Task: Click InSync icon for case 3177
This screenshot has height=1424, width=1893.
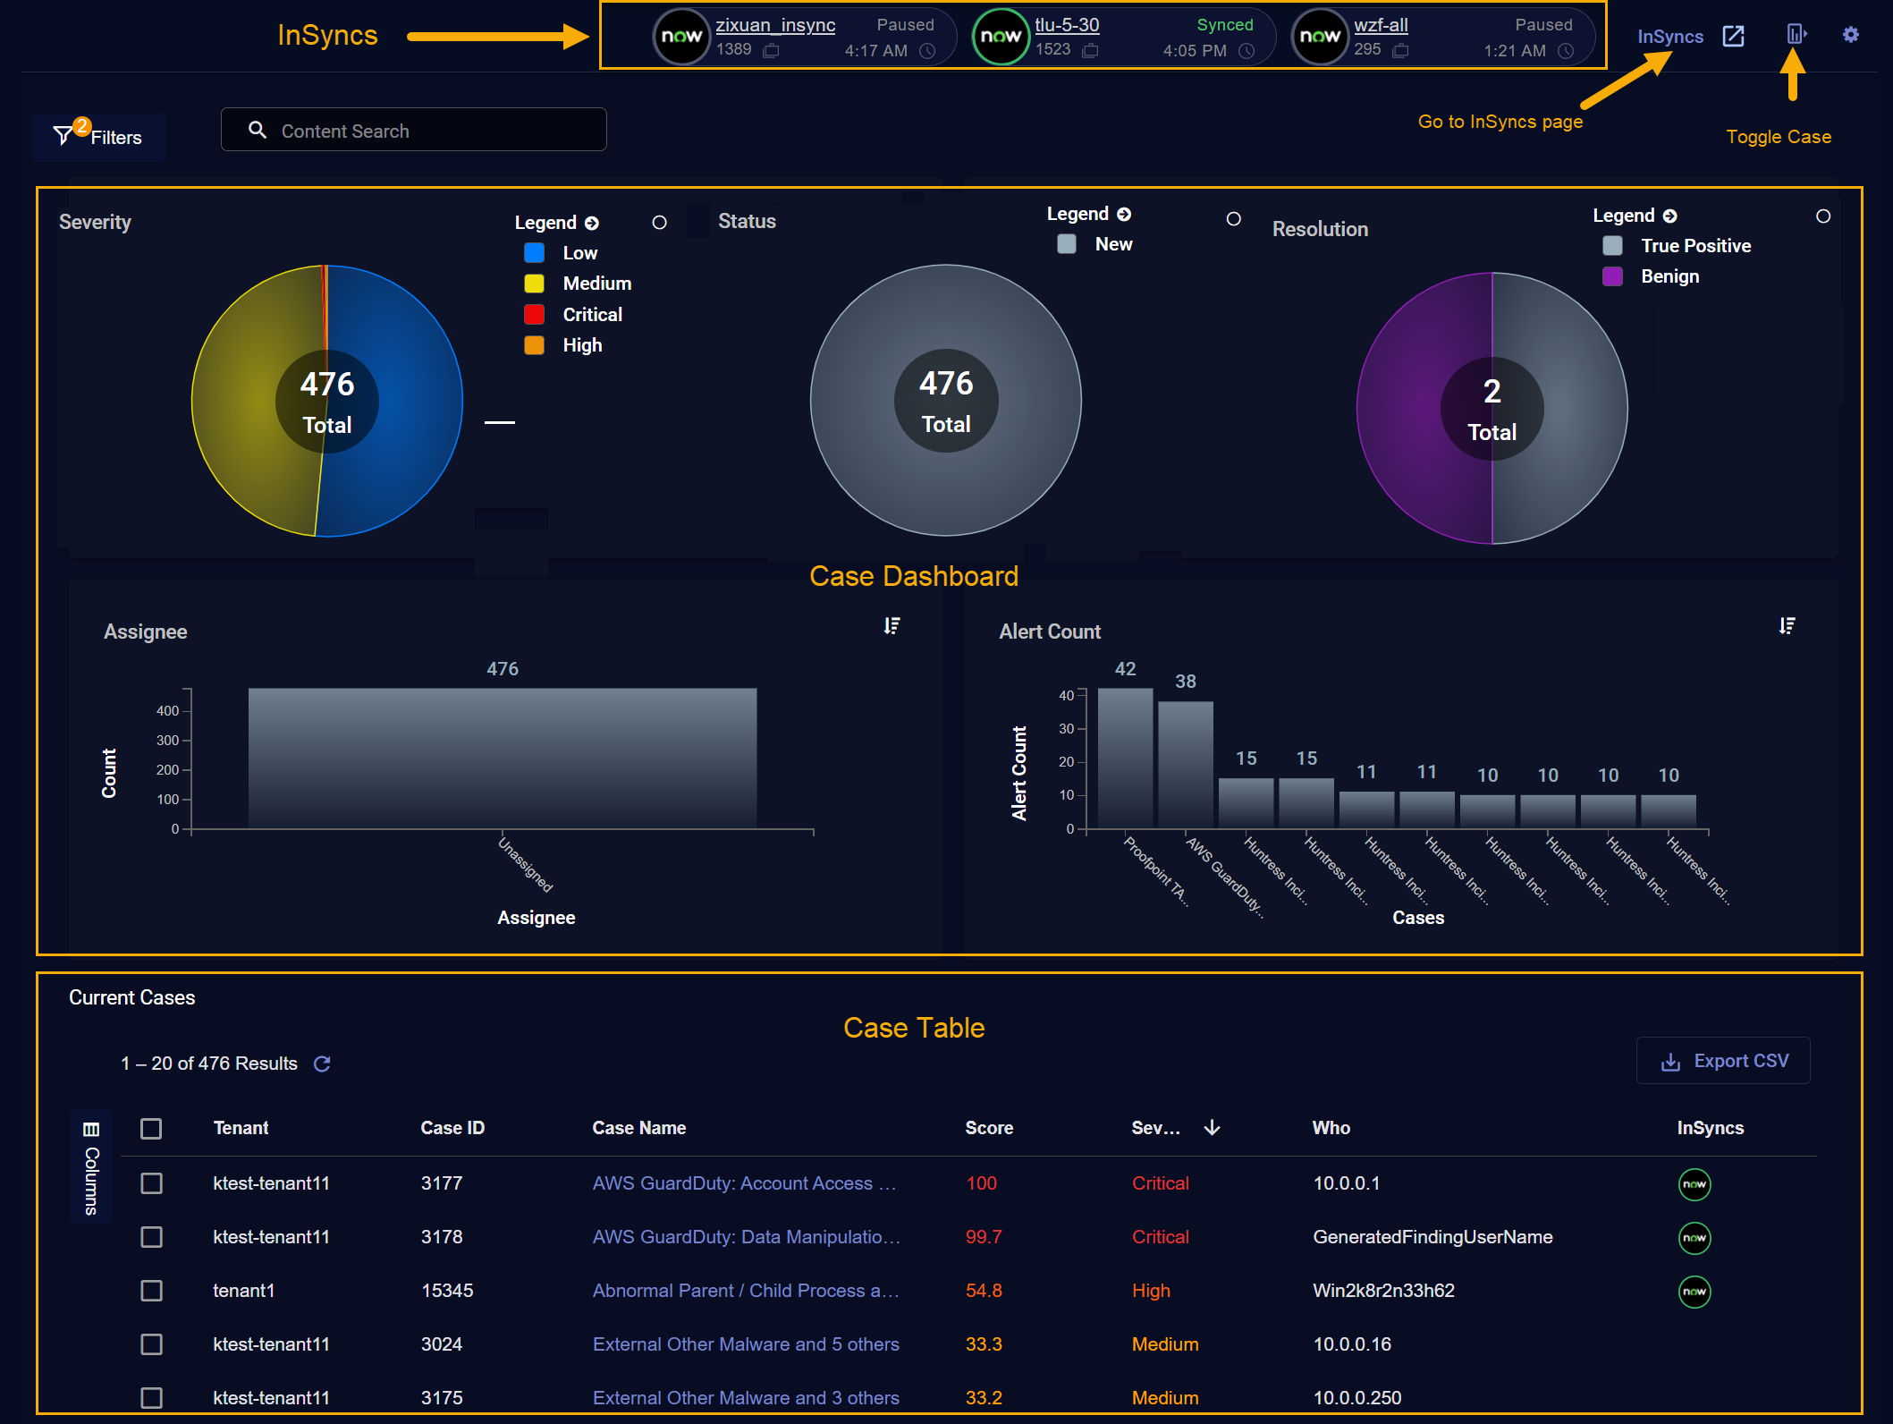Action: tap(1694, 1184)
